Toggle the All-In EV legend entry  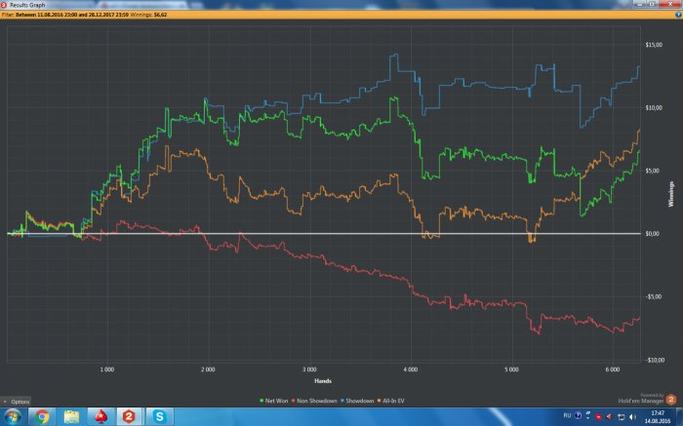390,401
